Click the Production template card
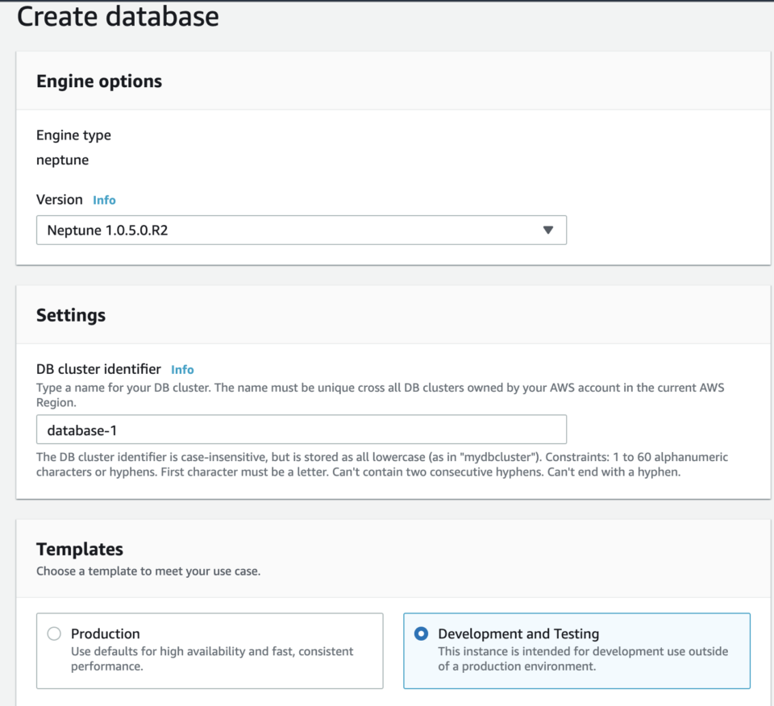Image resolution: width=774 pixels, height=706 pixels. pos(210,650)
